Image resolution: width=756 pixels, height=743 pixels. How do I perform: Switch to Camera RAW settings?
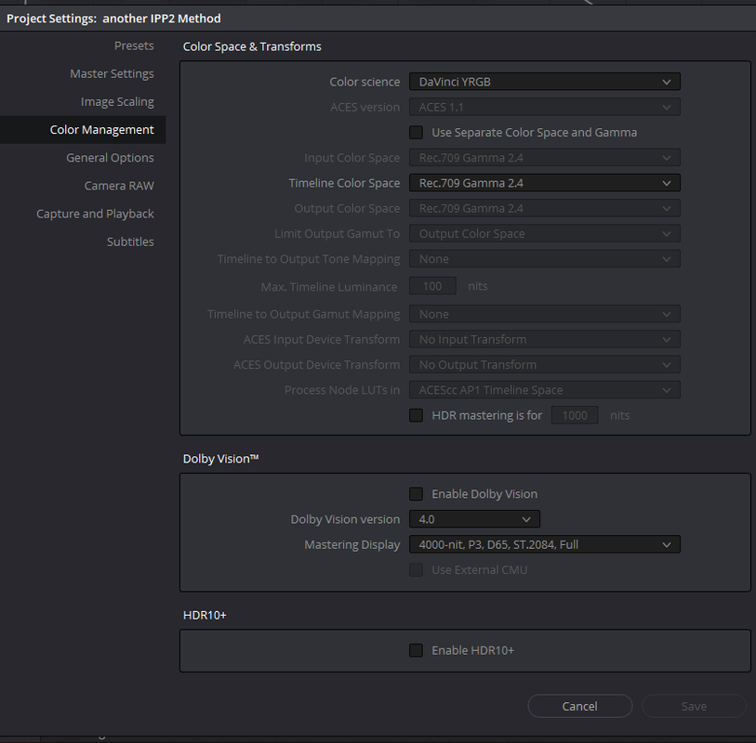click(x=119, y=186)
